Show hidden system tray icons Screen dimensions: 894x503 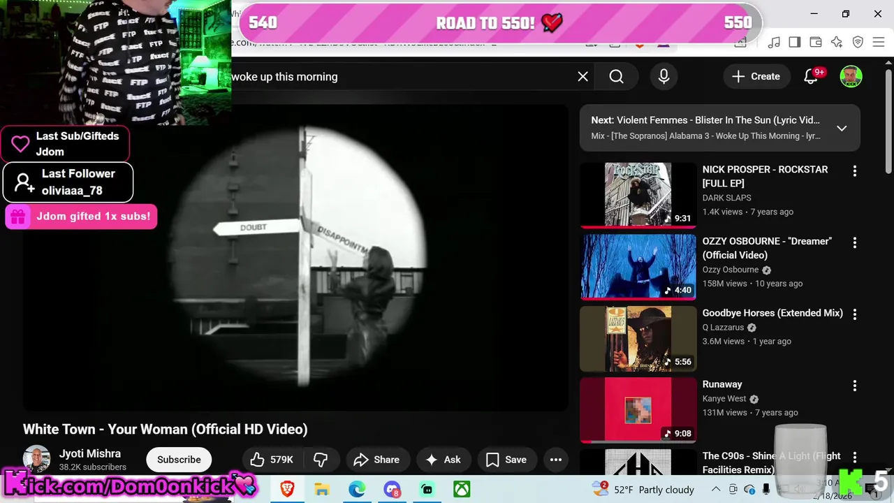pos(716,489)
